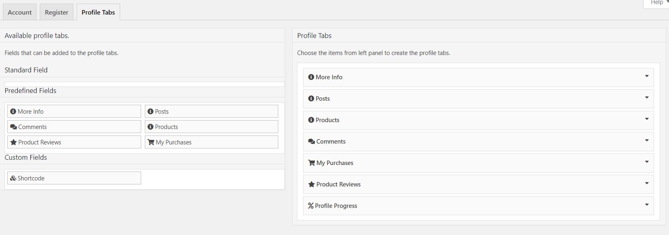Expand the Products profile tab arrow
Image resolution: width=669 pixels, height=235 pixels.
(x=647, y=119)
